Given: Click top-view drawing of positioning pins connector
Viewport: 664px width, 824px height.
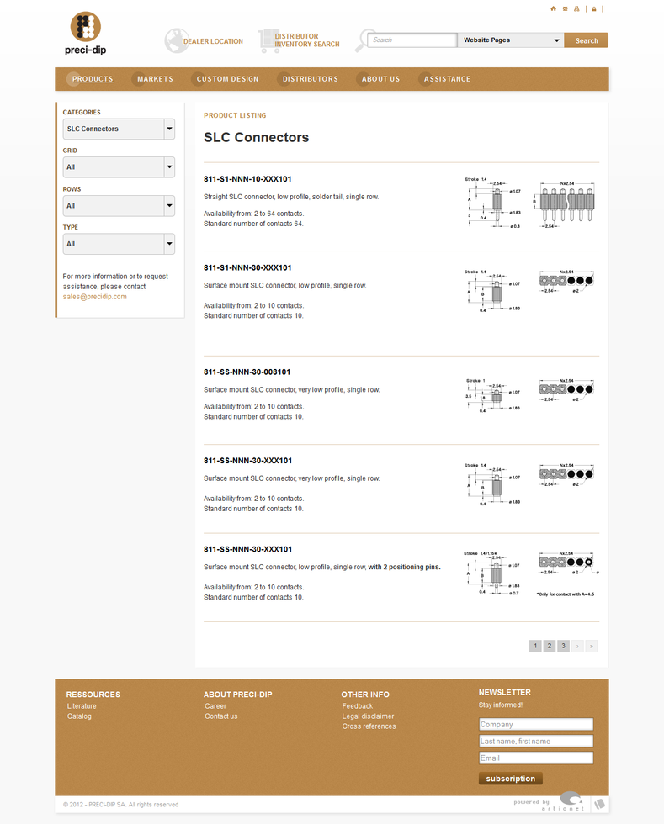Looking at the screenshot, I should 568,563.
